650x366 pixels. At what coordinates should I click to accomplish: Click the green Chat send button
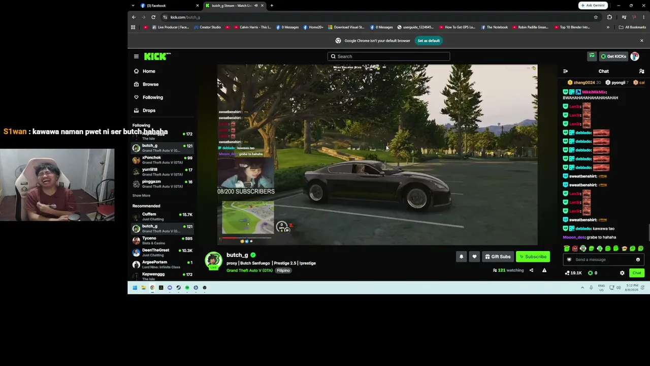coord(637,273)
